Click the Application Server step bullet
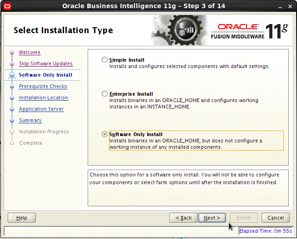297x239 pixels. [12, 109]
